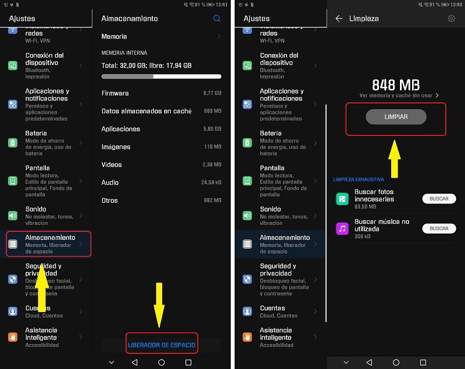Image resolution: width=465 pixels, height=369 pixels.
Task: Tap the purple unused music icon
Action: click(x=342, y=228)
